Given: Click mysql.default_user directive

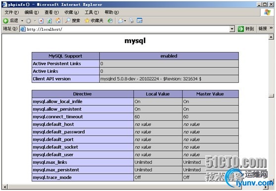Looking at the screenshot, I should pos(53,154).
